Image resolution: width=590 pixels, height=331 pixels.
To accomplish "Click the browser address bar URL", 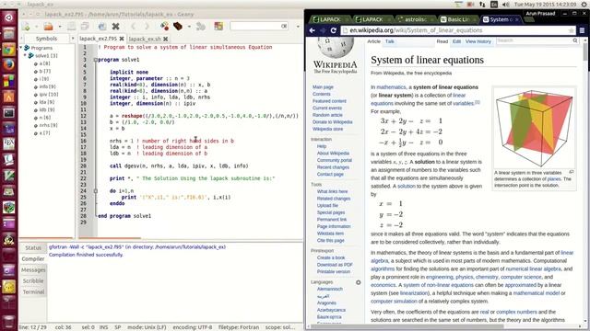I will point(416,30).
